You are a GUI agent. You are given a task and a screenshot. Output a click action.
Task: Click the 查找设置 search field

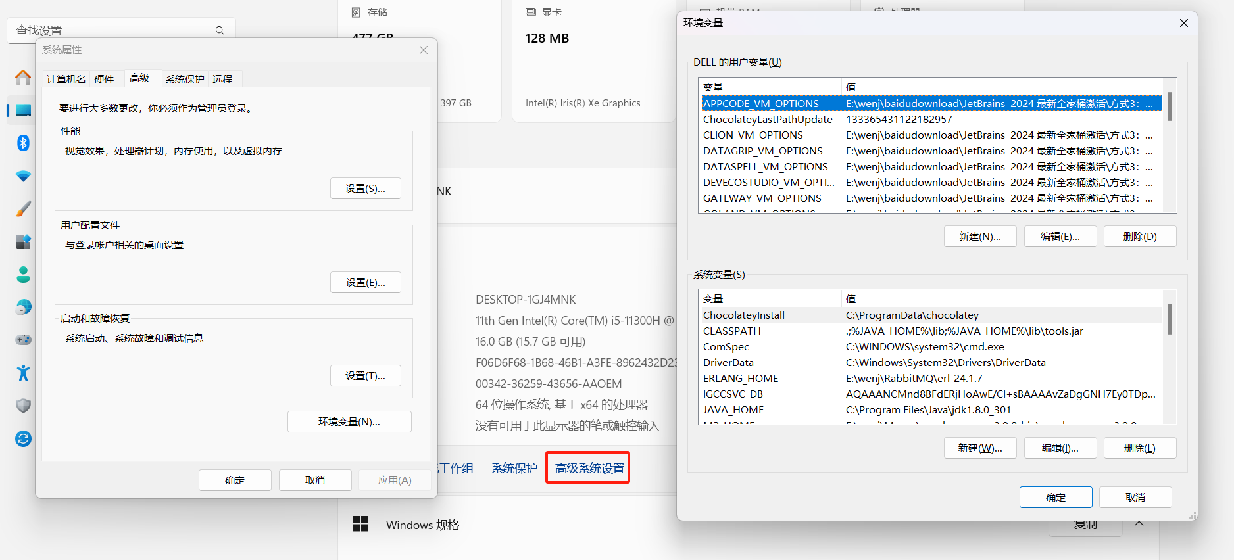point(112,30)
